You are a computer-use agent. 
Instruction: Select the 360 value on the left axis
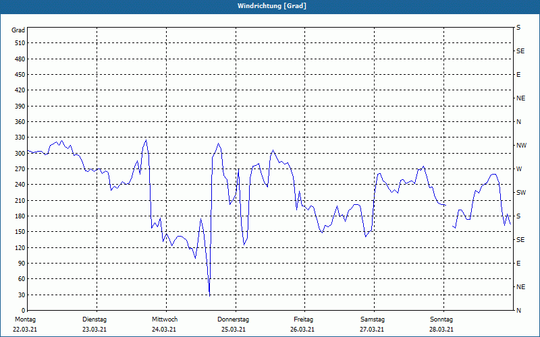click(x=20, y=122)
